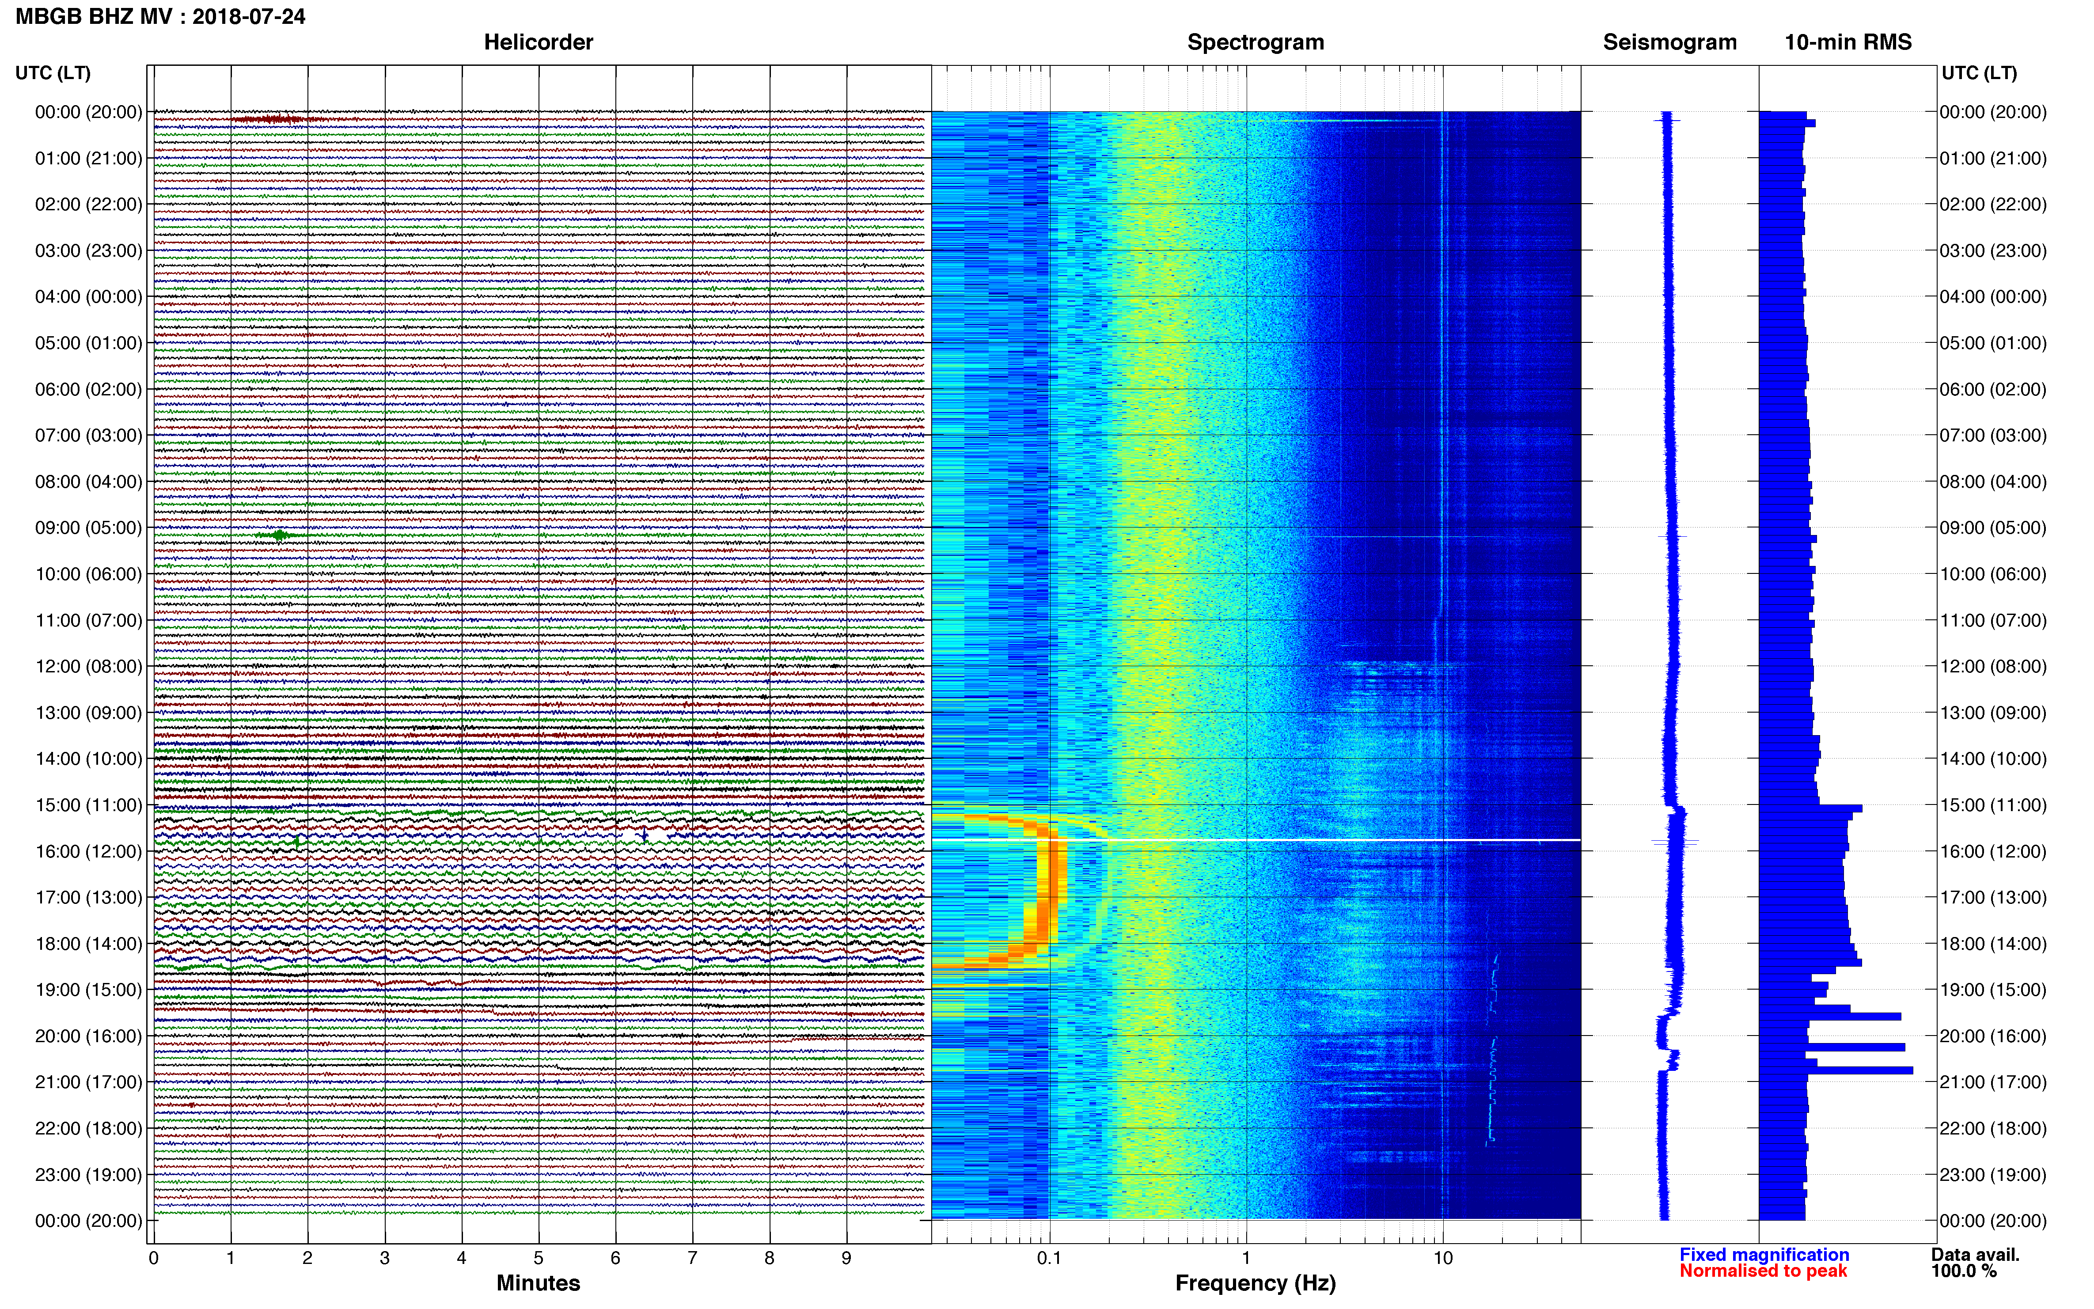Image resolution: width=2094 pixels, height=1309 pixels.
Task: Click the white horizontal gap line in spectrogram
Action: (1256, 840)
